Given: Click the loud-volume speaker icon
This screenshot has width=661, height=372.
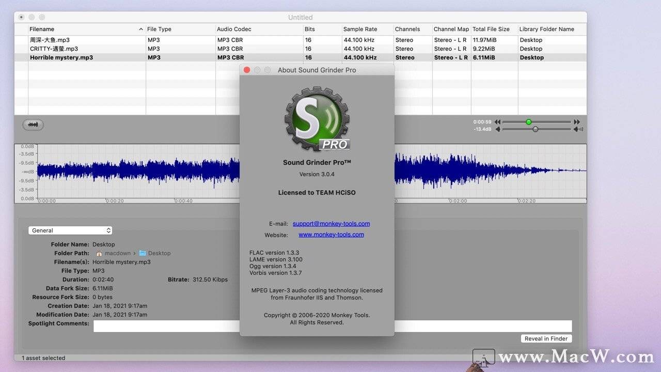Looking at the screenshot, I should [578, 129].
